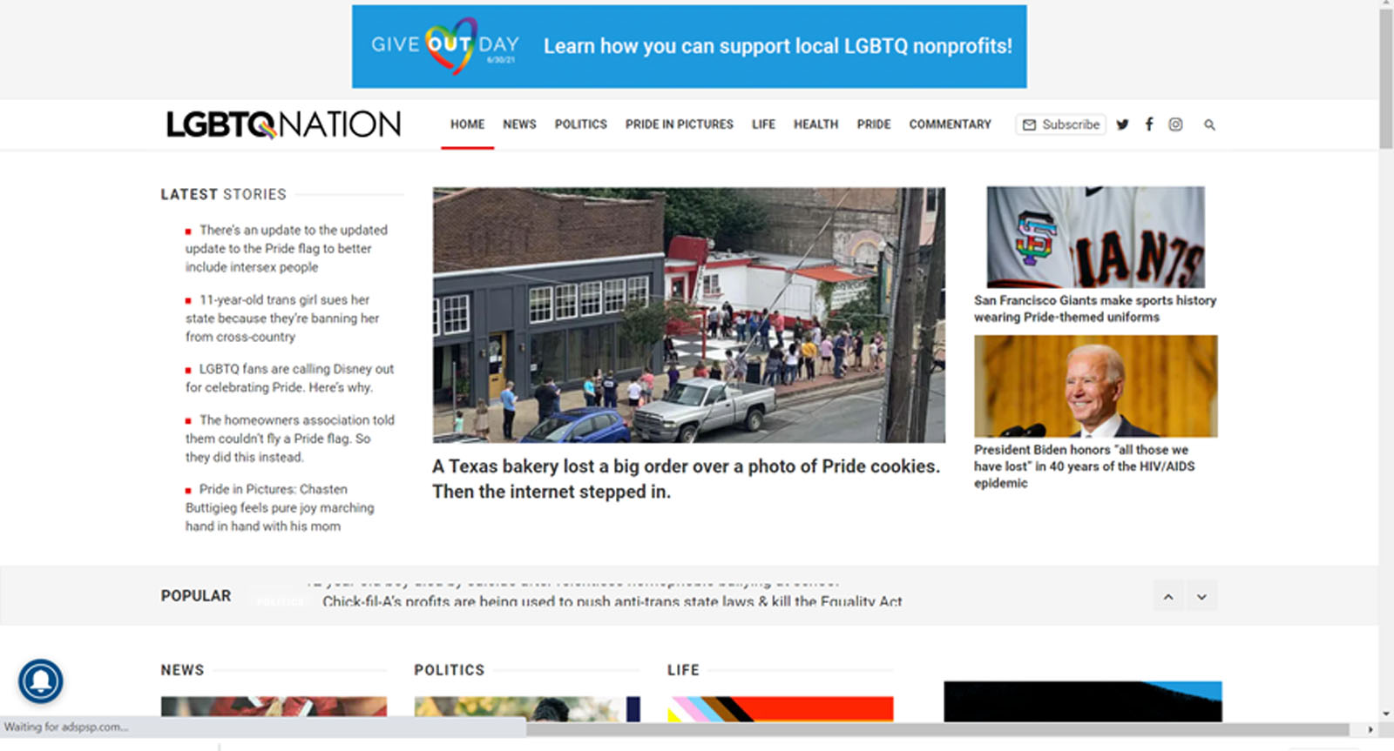Open the LGBTQ Nation Twitter page icon
The width and height of the screenshot is (1394, 751).
(1122, 124)
